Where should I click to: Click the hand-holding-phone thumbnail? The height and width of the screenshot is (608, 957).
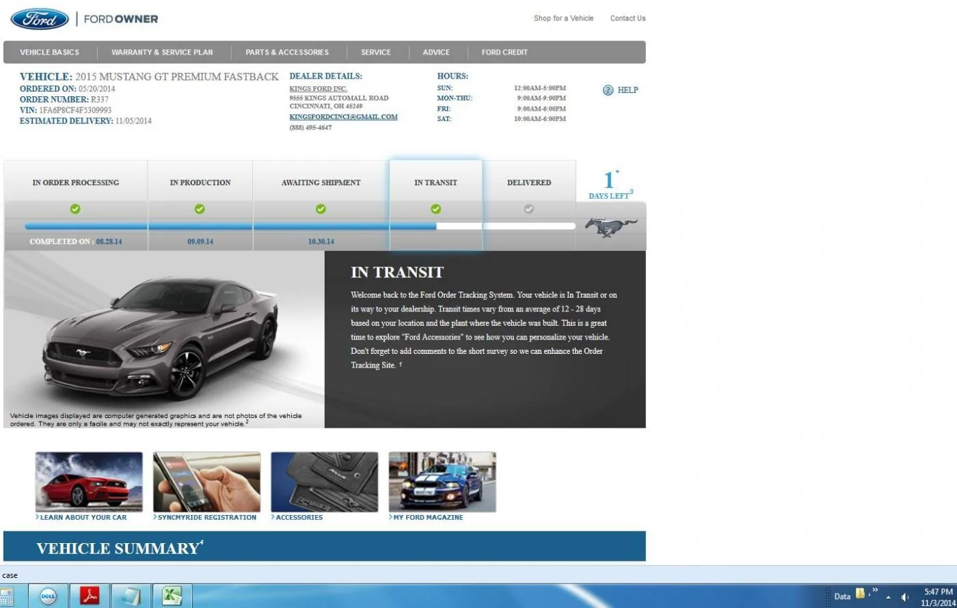[x=206, y=482]
